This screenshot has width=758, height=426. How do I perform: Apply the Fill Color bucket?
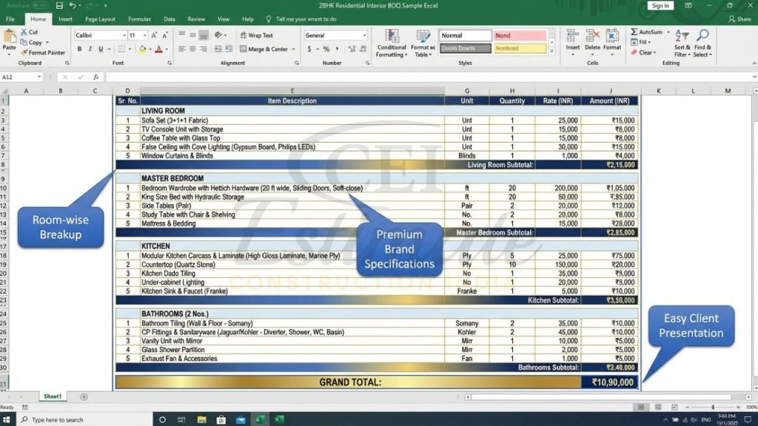point(142,50)
